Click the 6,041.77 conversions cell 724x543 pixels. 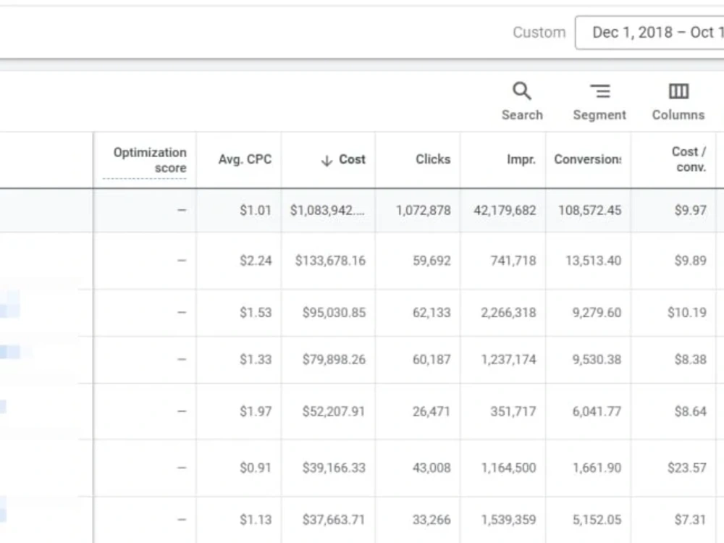point(597,411)
